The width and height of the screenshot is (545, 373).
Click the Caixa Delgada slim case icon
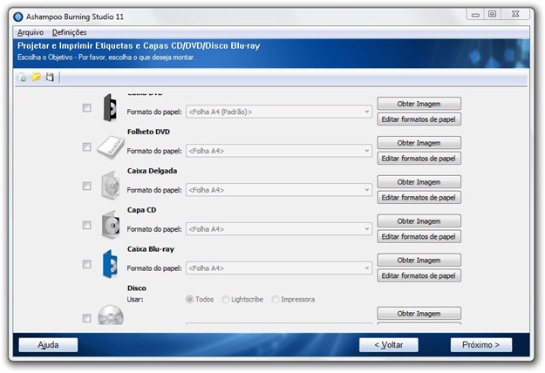[x=111, y=186]
